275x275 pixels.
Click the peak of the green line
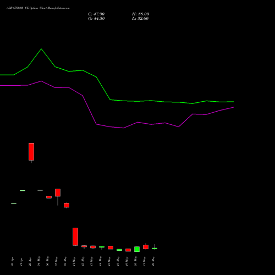pyautogui.click(x=41, y=49)
